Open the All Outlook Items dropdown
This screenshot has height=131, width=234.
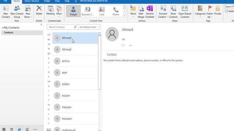coord(89,27)
